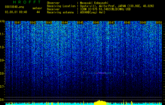This screenshot has width=165, height=105.
Task: Click the A504HB(yagi 4el) antenna text
Action: tap(93, 12)
